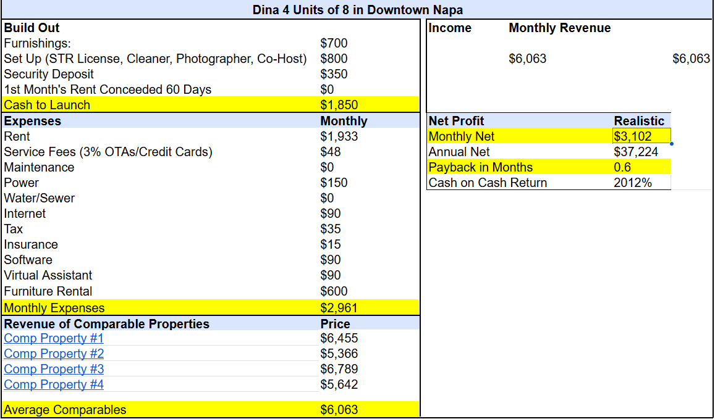Viewport: 715px width, 419px height.
Task: Select the 'Build Out' header cell
Action: (x=32, y=28)
